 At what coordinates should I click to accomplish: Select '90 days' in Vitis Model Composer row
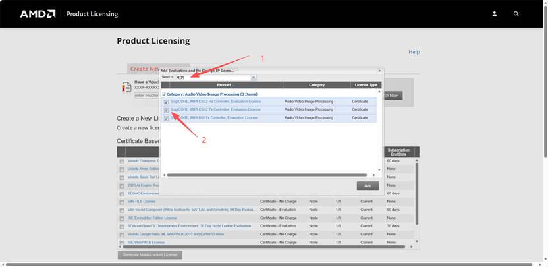(393, 210)
